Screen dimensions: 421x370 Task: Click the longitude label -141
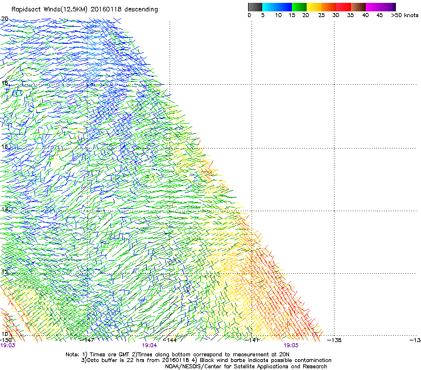pyautogui.click(x=253, y=340)
